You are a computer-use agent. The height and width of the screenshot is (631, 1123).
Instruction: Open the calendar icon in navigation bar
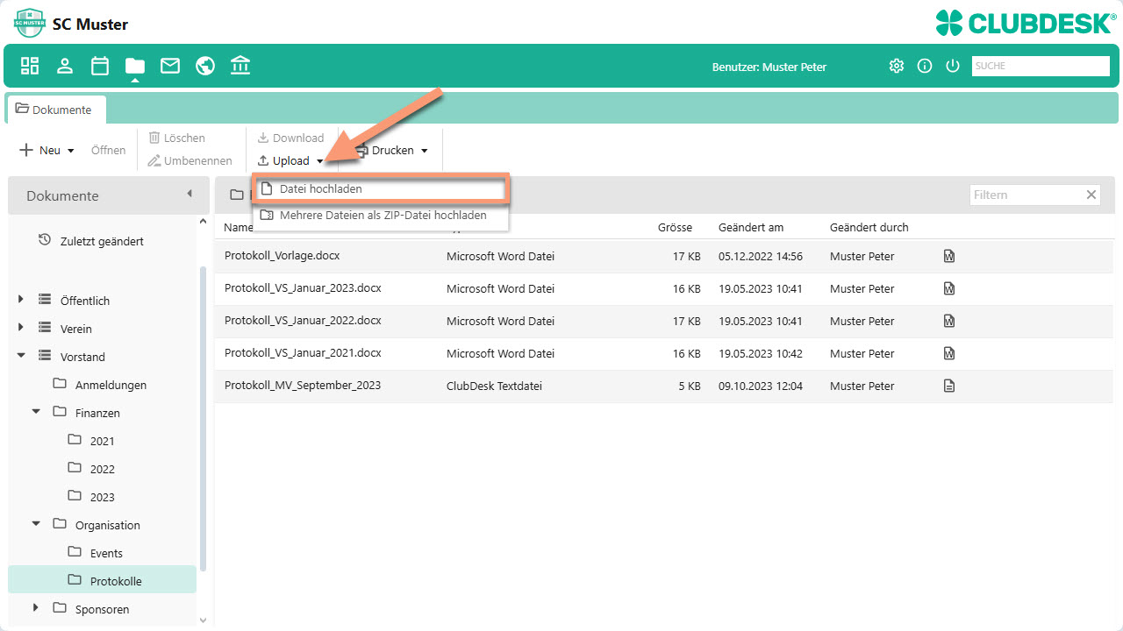[100, 66]
